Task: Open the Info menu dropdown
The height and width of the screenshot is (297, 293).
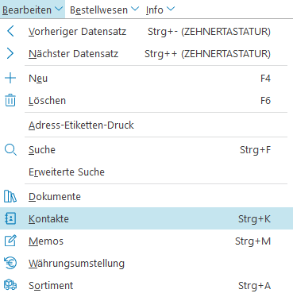Action: 160,10
